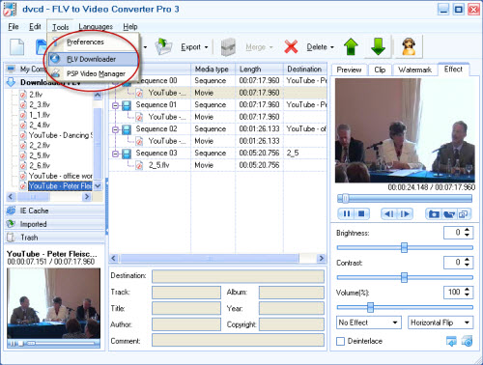Adjust the Brightness slider handle

pos(404,247)
